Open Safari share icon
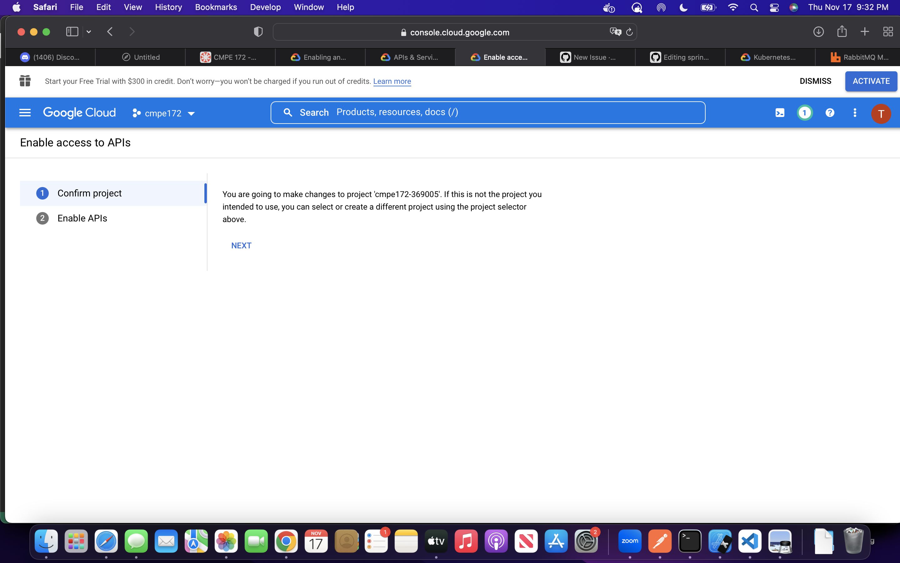Screen dimensions: 900x563 842,32
